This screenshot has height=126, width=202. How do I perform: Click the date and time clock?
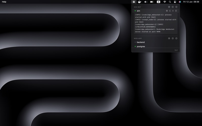pos(191,2)
